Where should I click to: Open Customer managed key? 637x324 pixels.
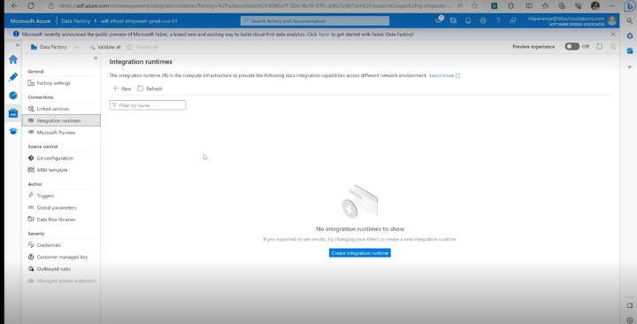(61, 257)
